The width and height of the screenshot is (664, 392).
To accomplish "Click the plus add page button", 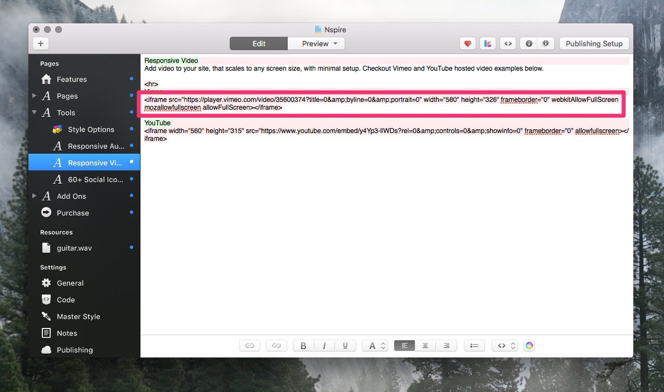I will point(41,43).
